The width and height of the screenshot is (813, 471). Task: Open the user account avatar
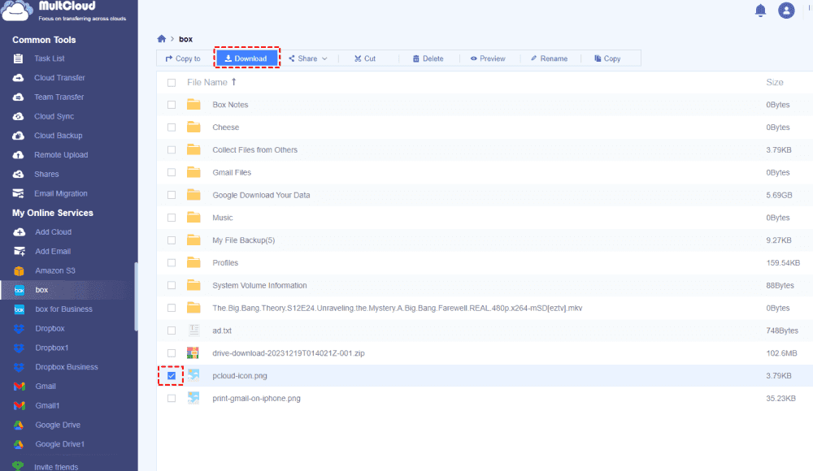click(786, 11)
